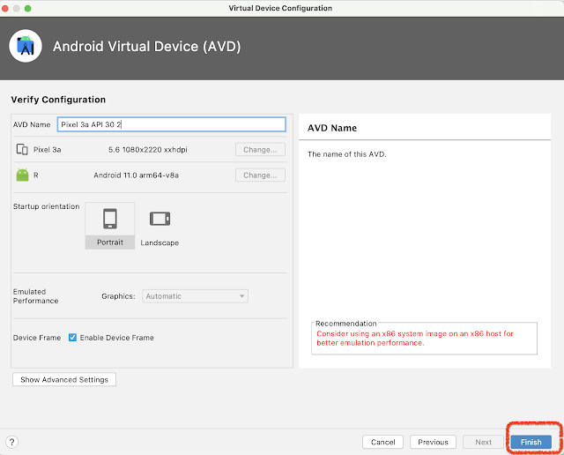Click the 'R' release name text

point(36,175)
